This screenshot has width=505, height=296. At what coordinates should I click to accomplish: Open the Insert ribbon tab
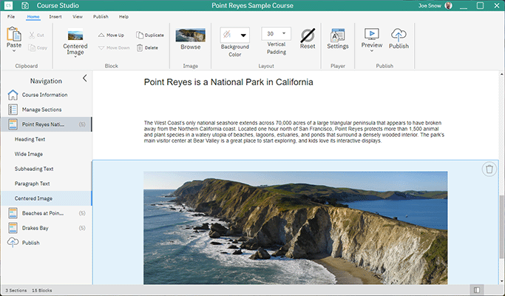(x=55, y=17)
